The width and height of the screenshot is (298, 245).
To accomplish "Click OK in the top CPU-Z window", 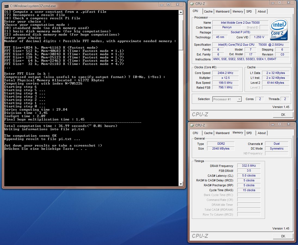I will coord(283,115).
